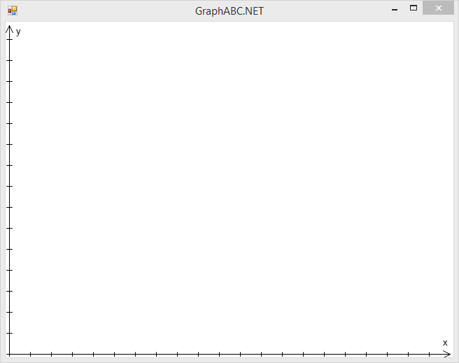Close the GraphABC.NET window
This screenshot has height=363, width=459.
coord(438,8)
